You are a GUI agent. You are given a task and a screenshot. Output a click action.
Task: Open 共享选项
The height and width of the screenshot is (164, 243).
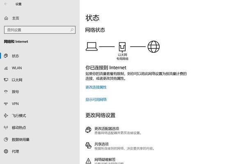coord(101,144)
